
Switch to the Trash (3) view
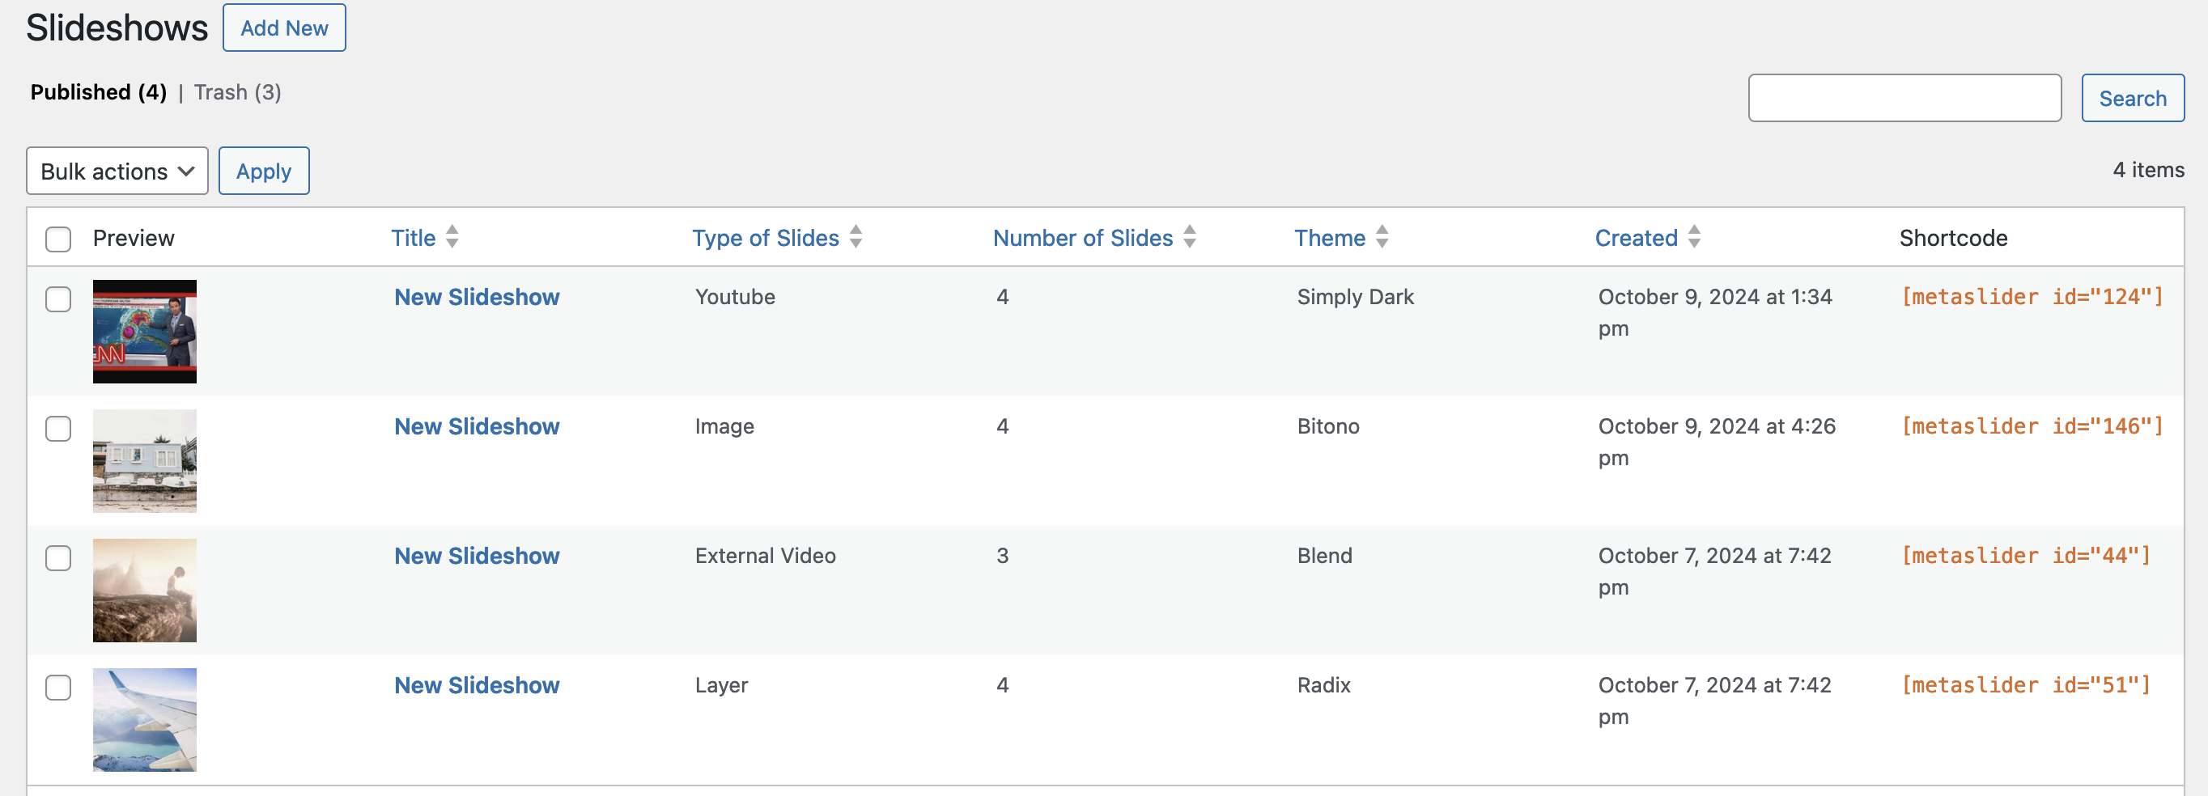tap(237, 92)
